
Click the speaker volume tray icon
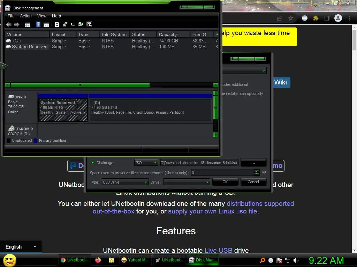(x=296, y=260)
